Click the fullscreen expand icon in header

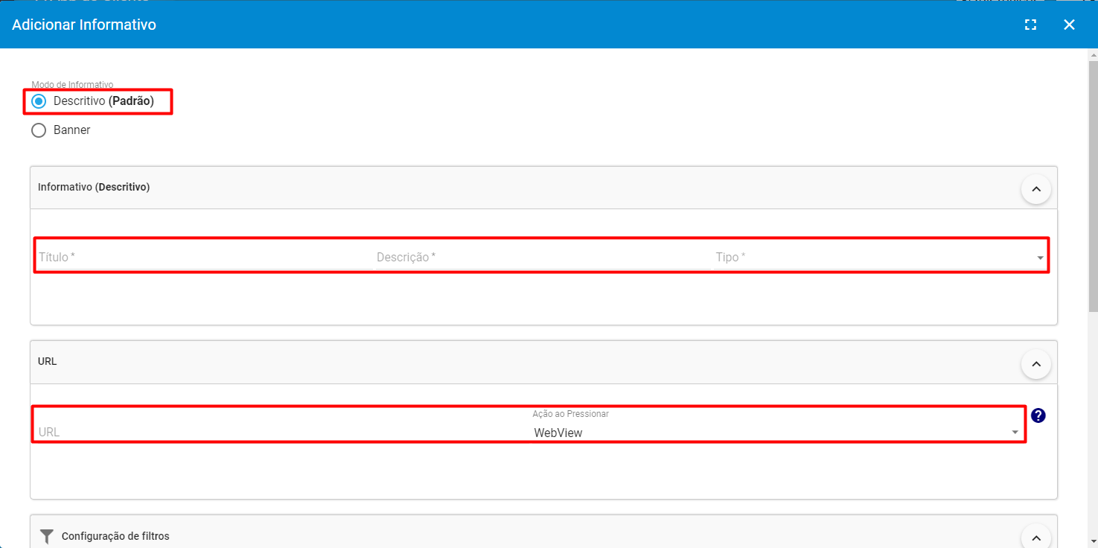1030,25
